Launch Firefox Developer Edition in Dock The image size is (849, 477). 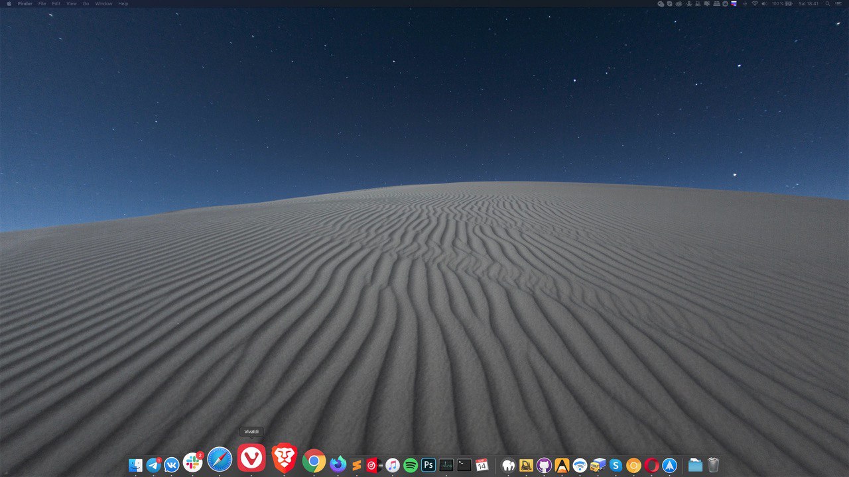(338, 464)
